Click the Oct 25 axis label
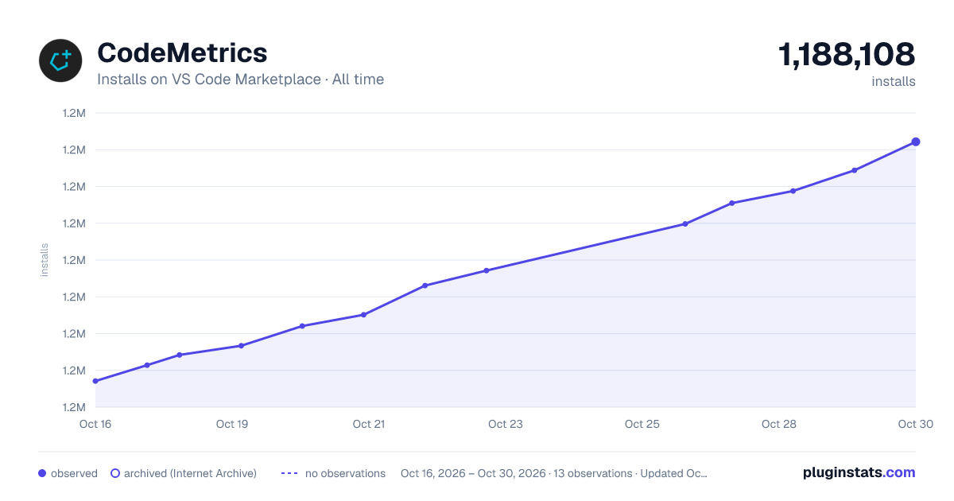Image resolution: width=954 pixels, height=501 pixels. tap(642, 424)
